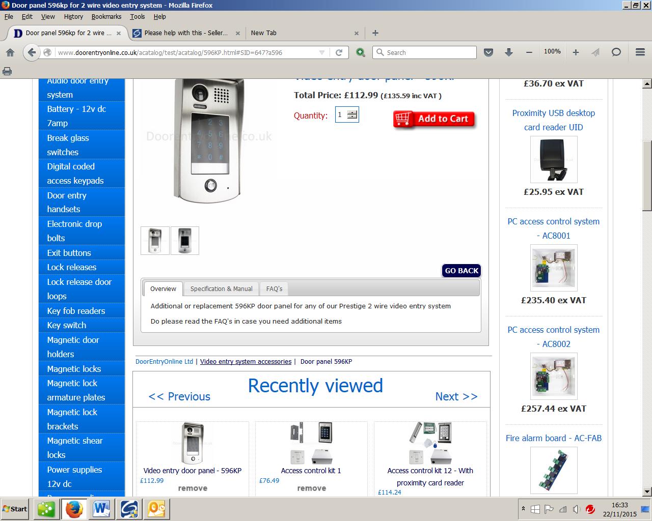Show hidden system tray icons
The image size is (652, 521).
[x=523, y=509]
